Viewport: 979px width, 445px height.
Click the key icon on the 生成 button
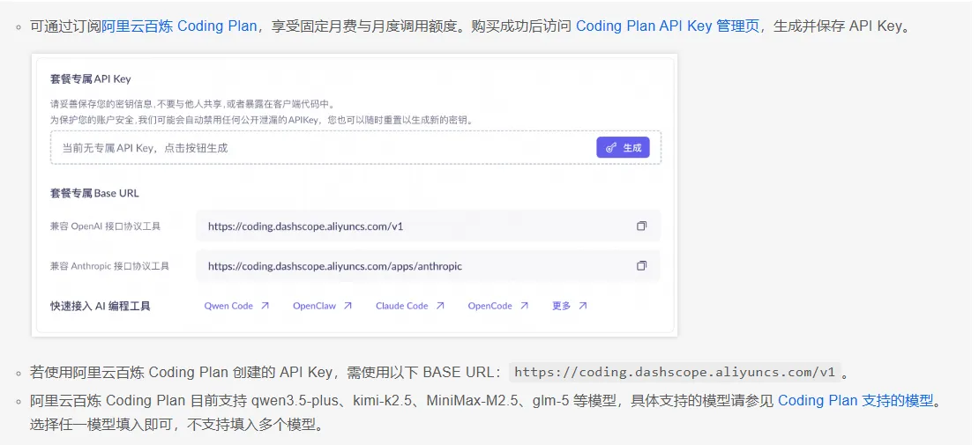pyautogui.click(x=611, y=148)
